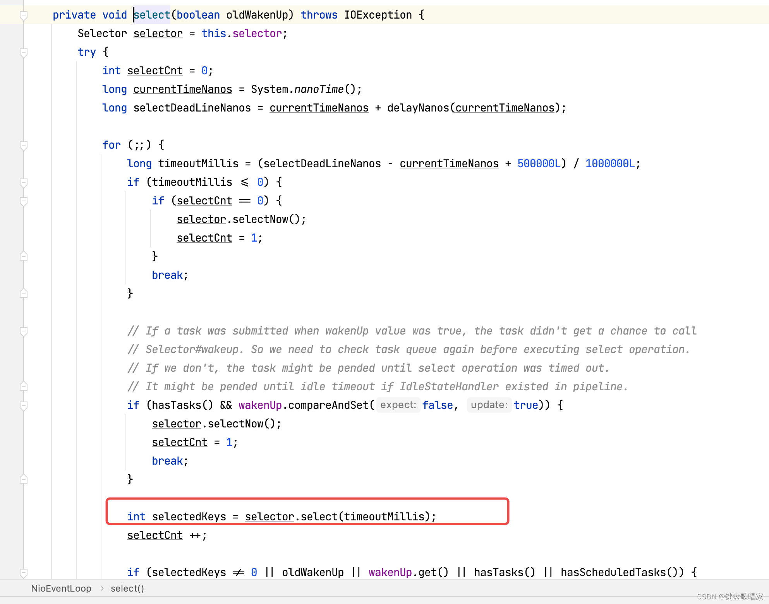Collapse the try block fold marker

[x=24, y=52]
